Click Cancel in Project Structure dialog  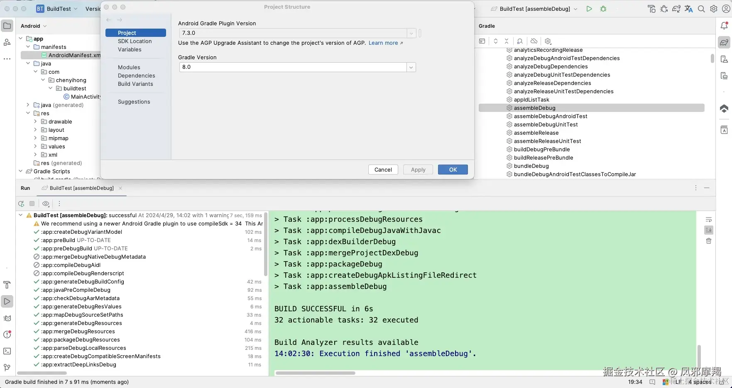(x=383, y=170)
